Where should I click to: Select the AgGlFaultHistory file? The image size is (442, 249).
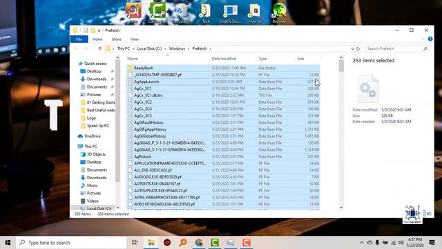click(148, 122)
